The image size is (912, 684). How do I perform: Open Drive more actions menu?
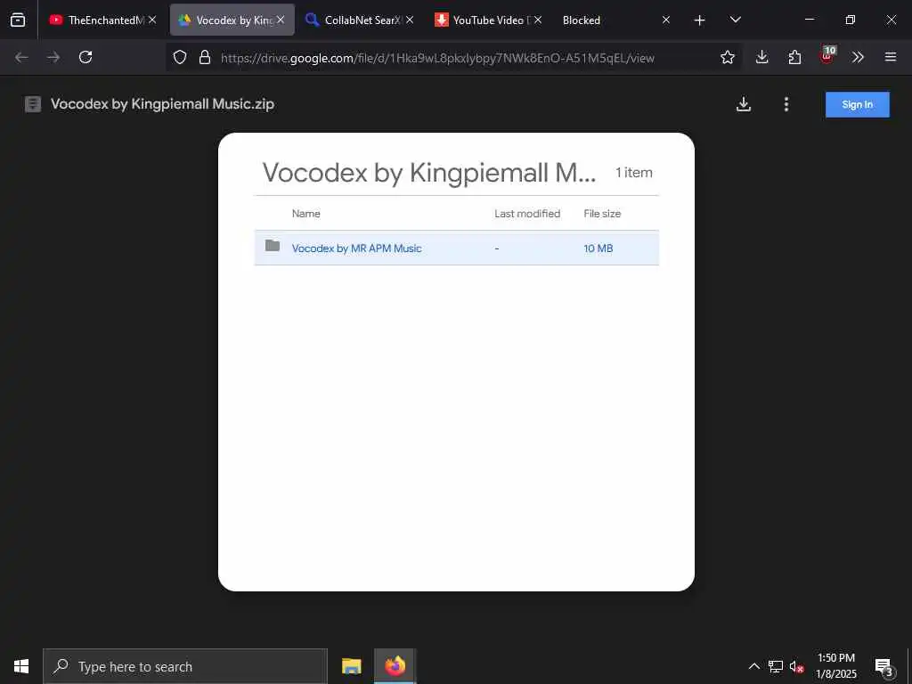(786, 104)
